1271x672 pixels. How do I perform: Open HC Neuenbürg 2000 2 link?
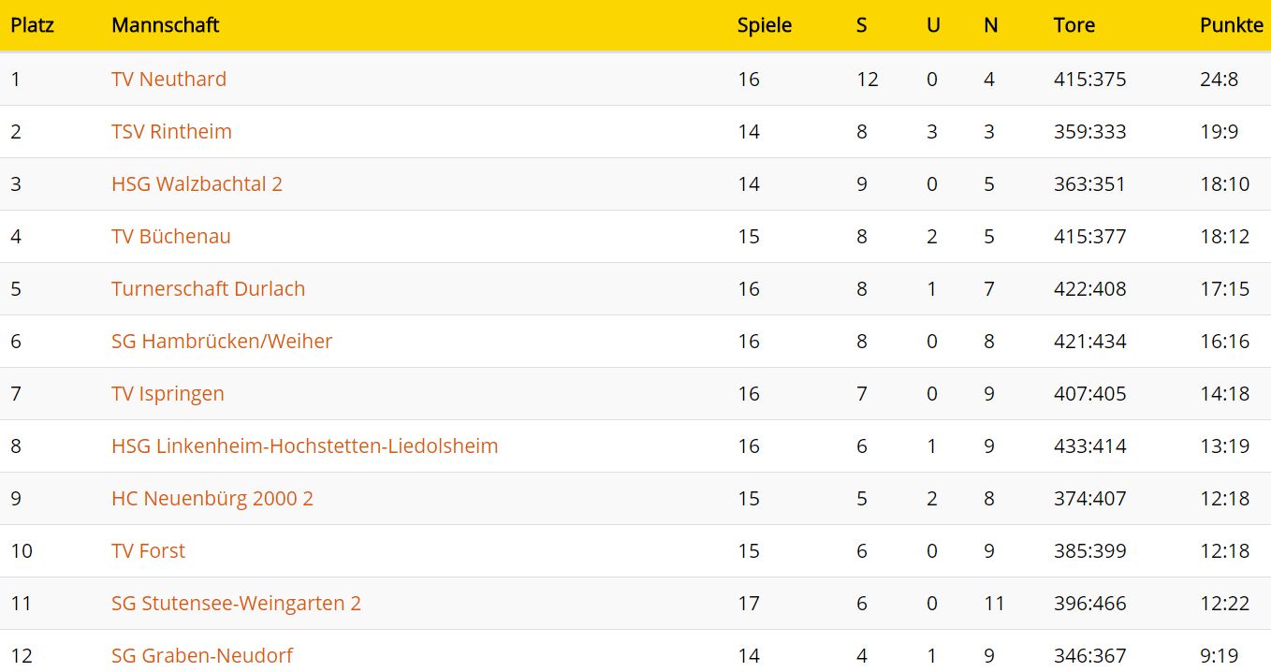click(x=212, y=498)
